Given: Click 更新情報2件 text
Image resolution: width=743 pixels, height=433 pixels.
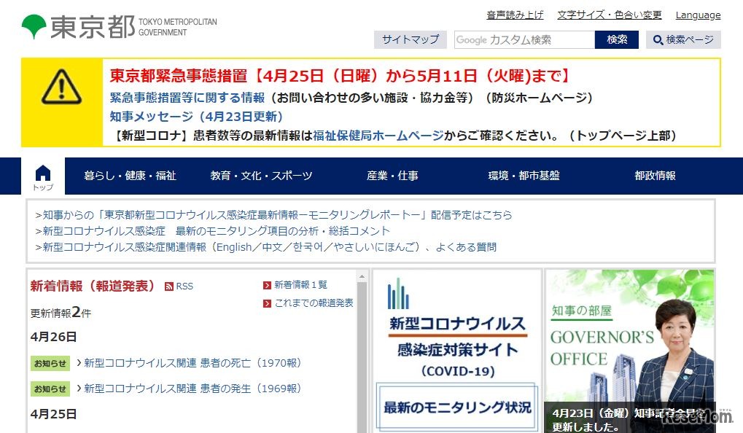Looking at the screenshot, I should [x=61, y=313].
